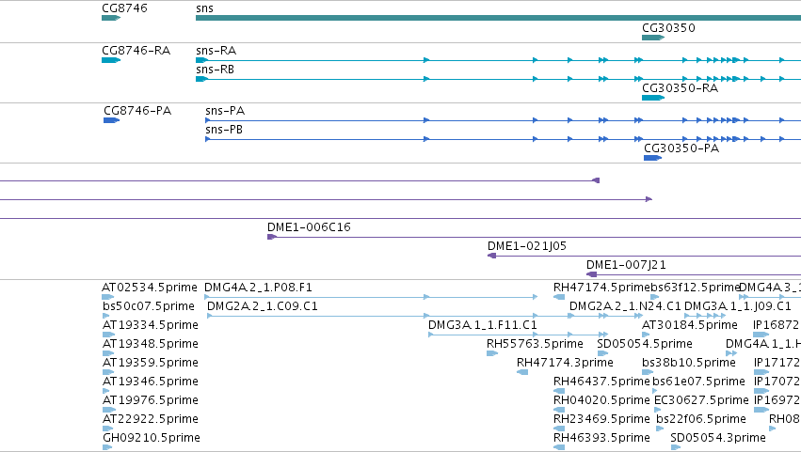
Task: Select cDNA DMG2A.2_1.C09.C1
Action: (262, 306)
